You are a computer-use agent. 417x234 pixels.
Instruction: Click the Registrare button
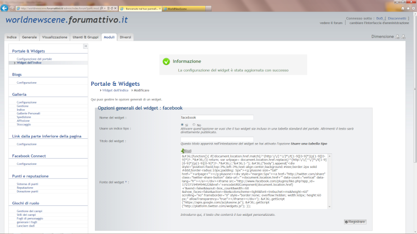(x=355, y=222)
